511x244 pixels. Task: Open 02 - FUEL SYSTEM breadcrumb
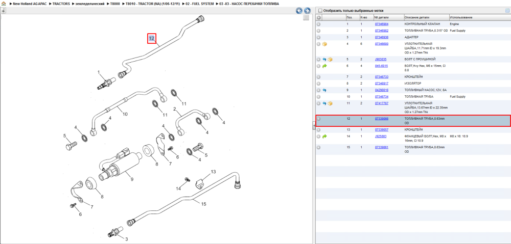tap(200, 4)
